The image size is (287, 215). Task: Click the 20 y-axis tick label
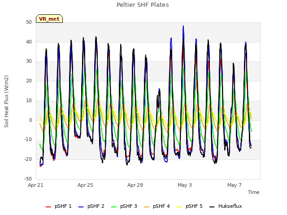click(x=29, y=81)
